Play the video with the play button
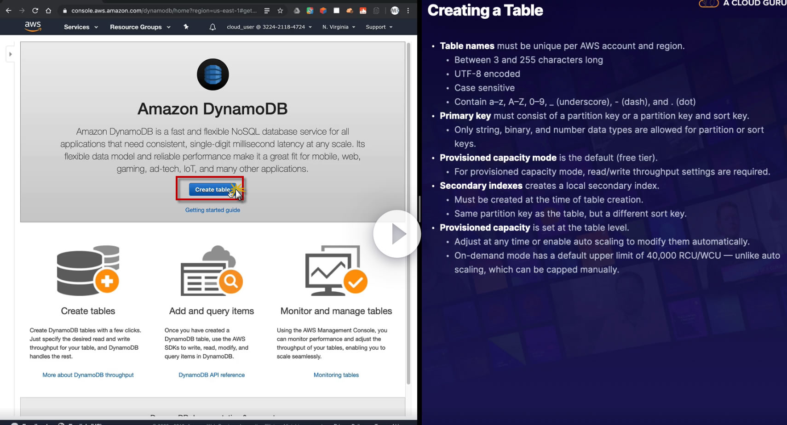 coord(397,234)
